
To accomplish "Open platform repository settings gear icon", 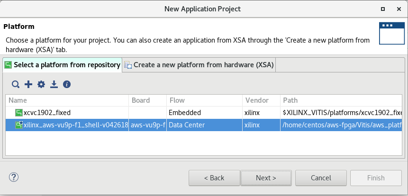I will tap(41, 84).
